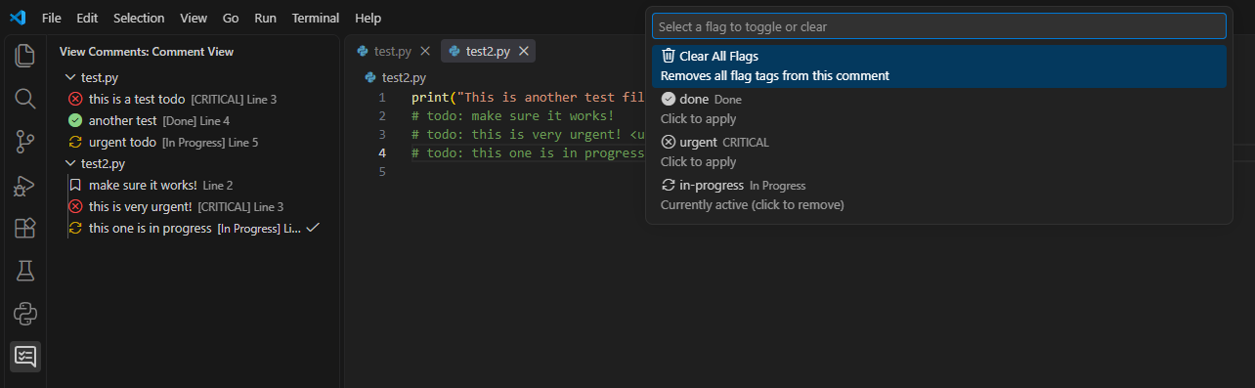Select 'make sure it works!' comment Line 2
This screenshot has height=388, width=1255.
point(195,185)
